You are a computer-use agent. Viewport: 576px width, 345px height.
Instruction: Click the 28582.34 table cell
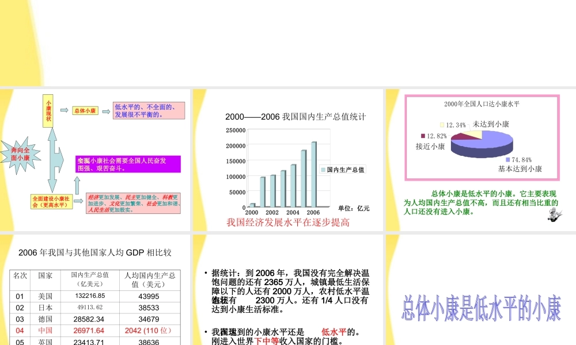[x=89, y=319]
